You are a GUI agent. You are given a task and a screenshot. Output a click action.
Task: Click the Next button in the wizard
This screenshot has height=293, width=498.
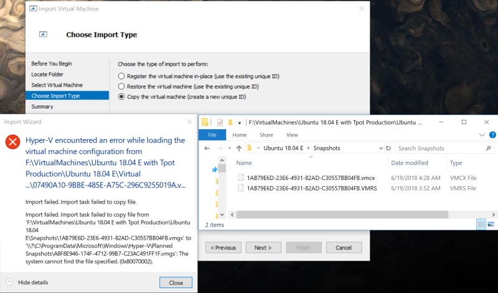(263, 248)
